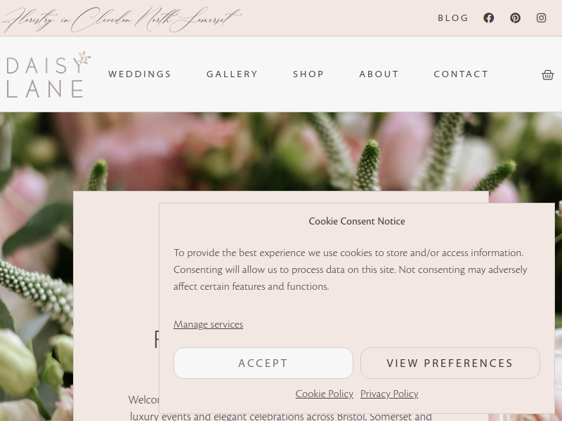Image resolution: width=562 pixels, height=421 pixels.
Task: Open the Gallery menu item
Action: (232, 74)
